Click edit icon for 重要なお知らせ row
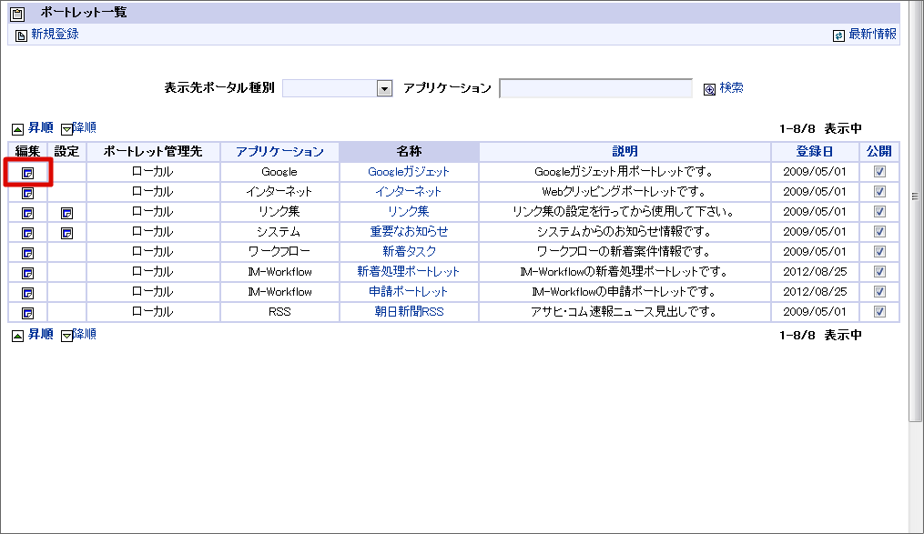Viewport: 924px width, 534px height. (27, 233)
